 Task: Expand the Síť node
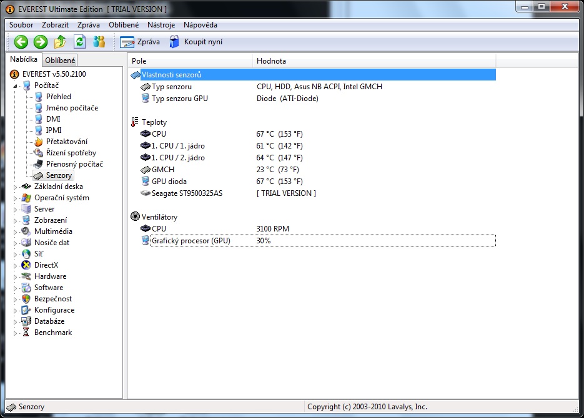pos(15,255)
